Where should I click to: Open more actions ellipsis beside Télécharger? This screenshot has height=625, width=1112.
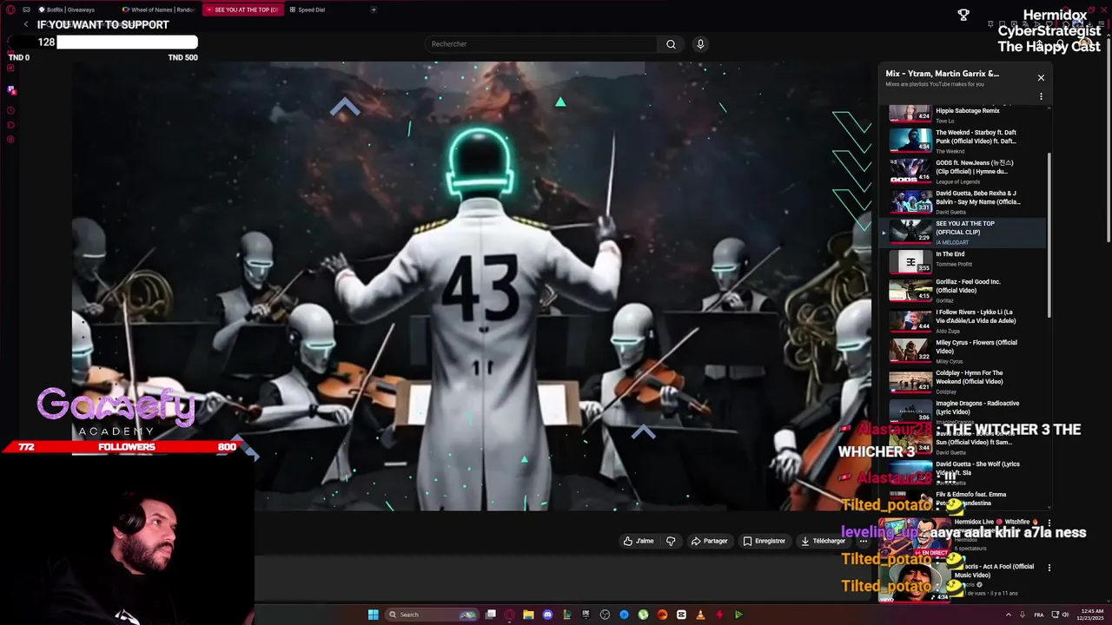click(863, 541)
